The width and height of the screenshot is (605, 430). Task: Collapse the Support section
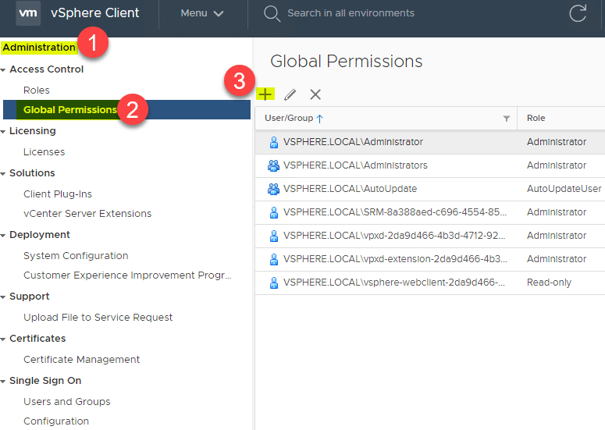click(3, 297)
